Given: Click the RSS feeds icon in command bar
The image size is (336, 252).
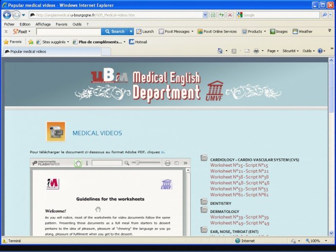Looking at the screenshot, I should click(234, 51).
